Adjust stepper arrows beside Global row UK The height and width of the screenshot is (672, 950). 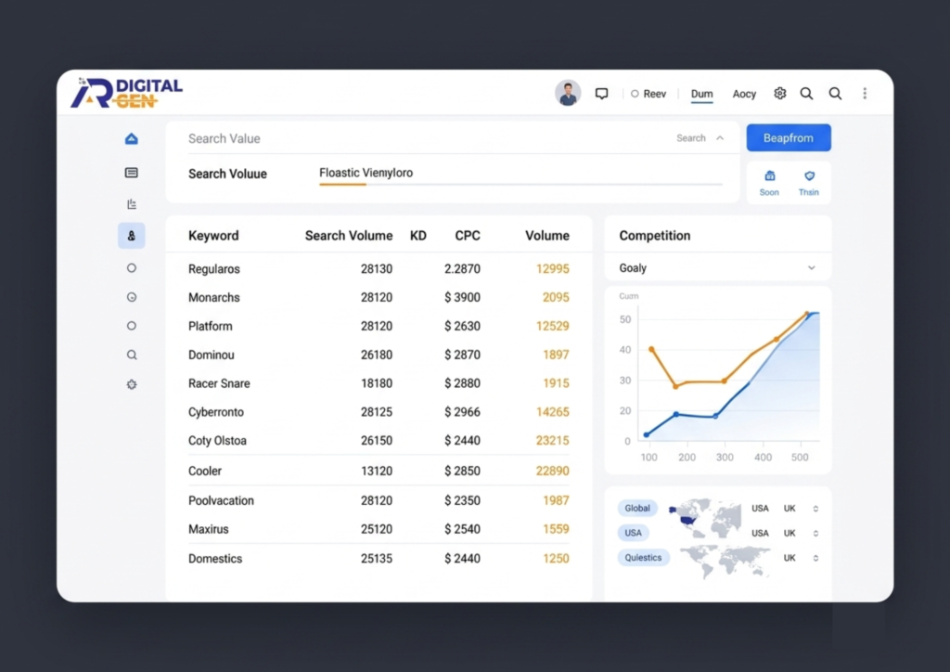click(x=815, y=509)
